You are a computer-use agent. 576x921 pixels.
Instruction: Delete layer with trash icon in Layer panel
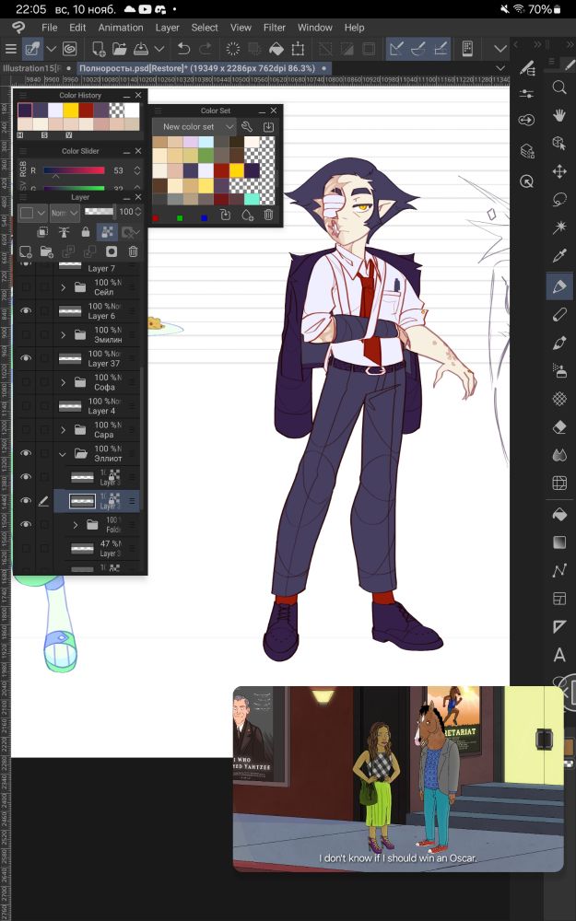(133, 251)
